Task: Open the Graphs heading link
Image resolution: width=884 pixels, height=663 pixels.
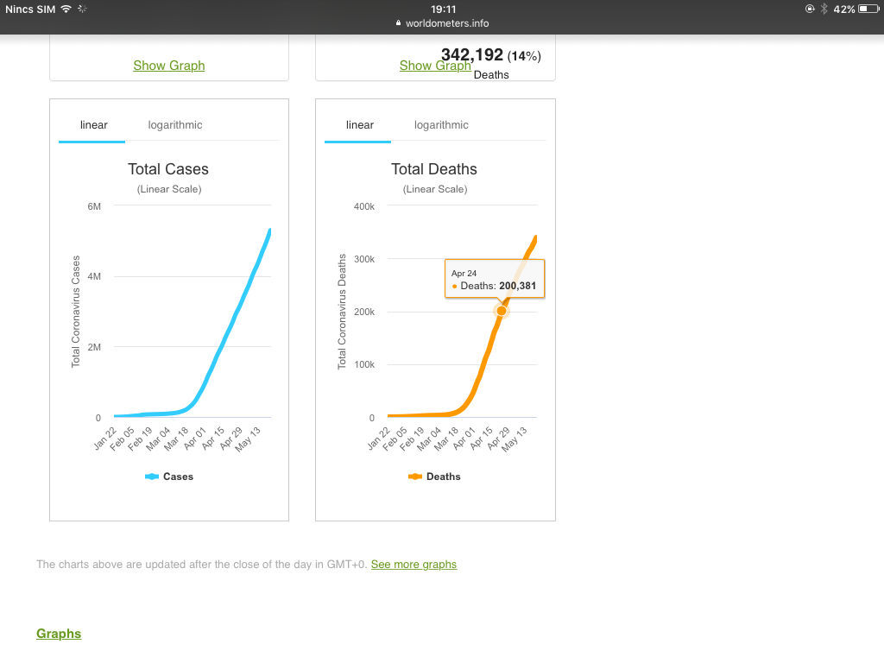Action: pos(59,634)
